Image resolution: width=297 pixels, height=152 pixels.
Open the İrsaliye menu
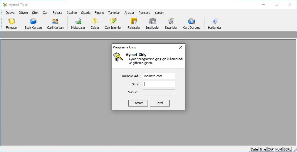coord(72,13)
